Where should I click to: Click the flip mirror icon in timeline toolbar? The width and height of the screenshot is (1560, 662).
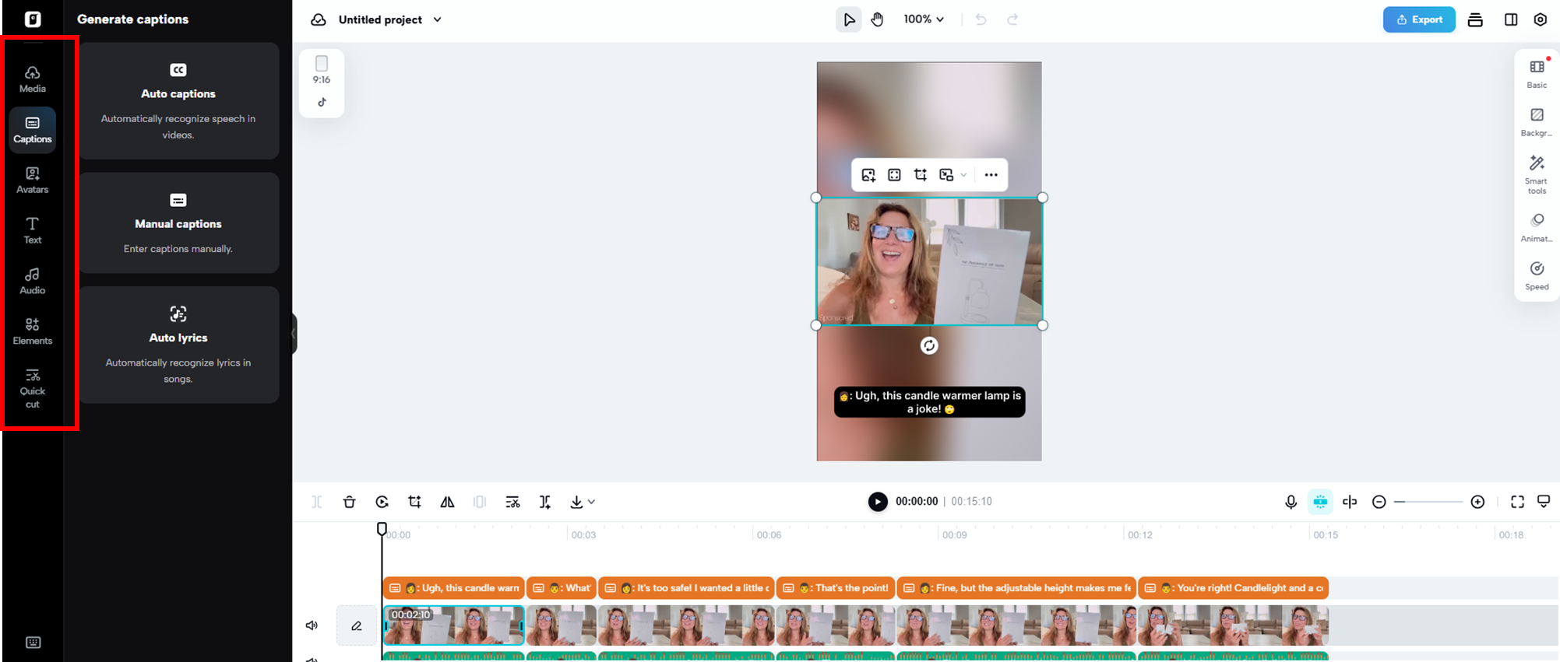[447, 502]
